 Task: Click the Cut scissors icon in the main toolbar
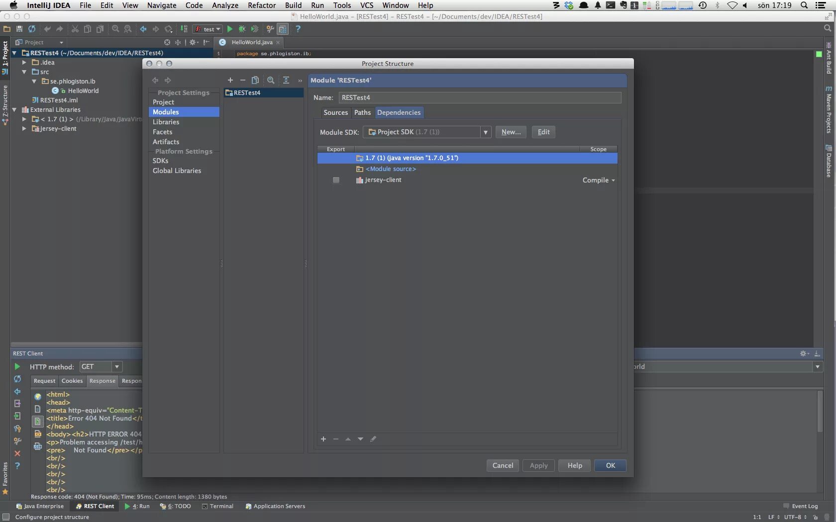(75, 29)
